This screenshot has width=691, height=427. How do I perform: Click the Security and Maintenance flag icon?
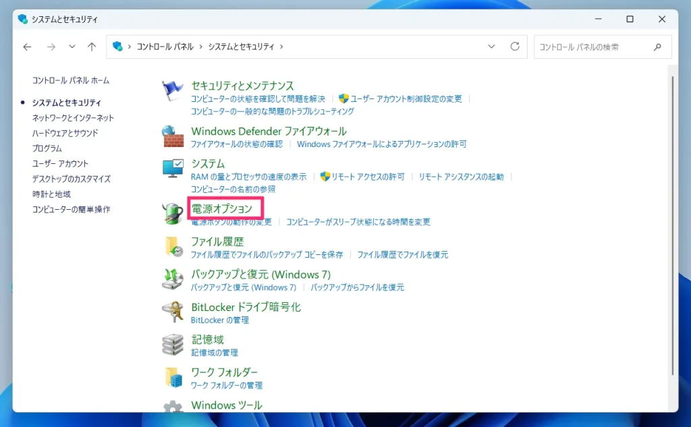[x=172, y=91]
